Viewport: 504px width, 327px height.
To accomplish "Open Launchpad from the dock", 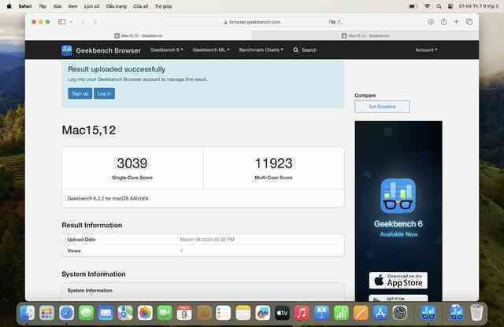I will point(46,313).
